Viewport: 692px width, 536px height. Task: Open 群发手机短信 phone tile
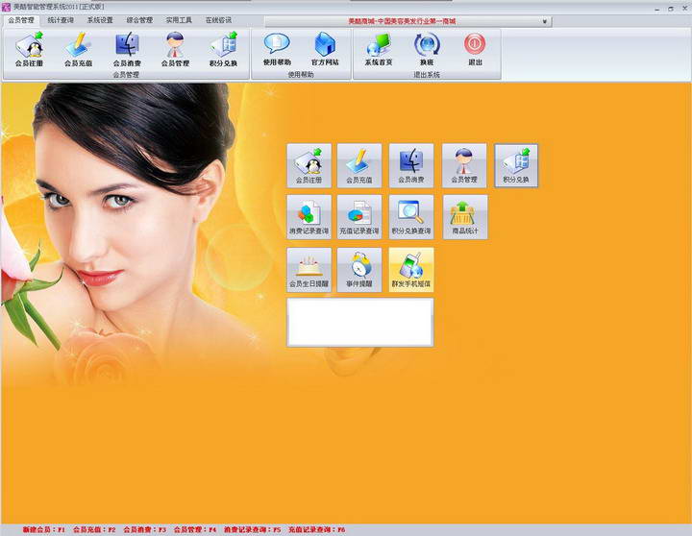tap(411, 270)
